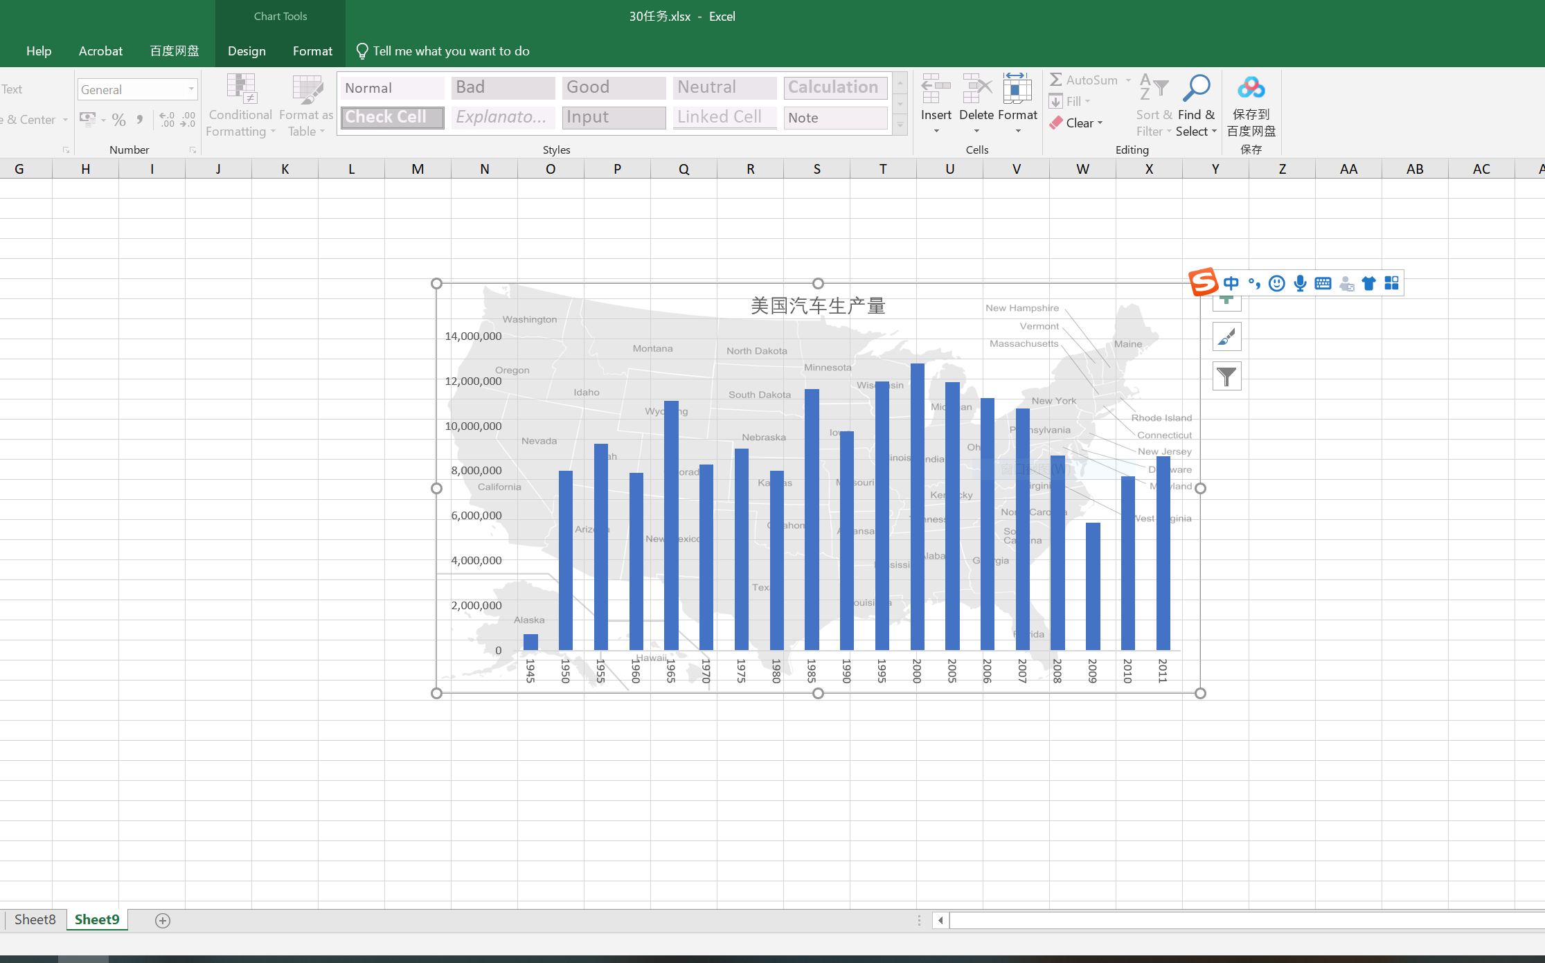
Task: Click the Percent Style button
Action: tap(118, 120)
